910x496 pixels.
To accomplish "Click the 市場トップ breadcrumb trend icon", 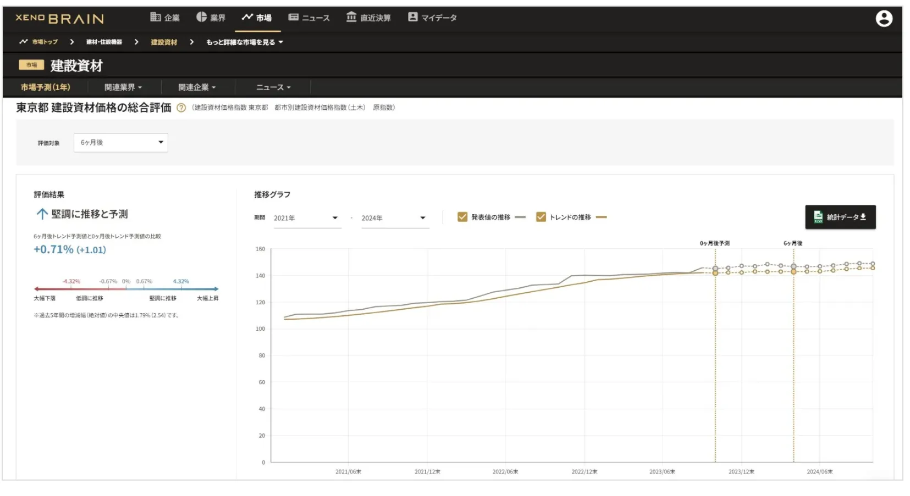I will coord(24,42).
